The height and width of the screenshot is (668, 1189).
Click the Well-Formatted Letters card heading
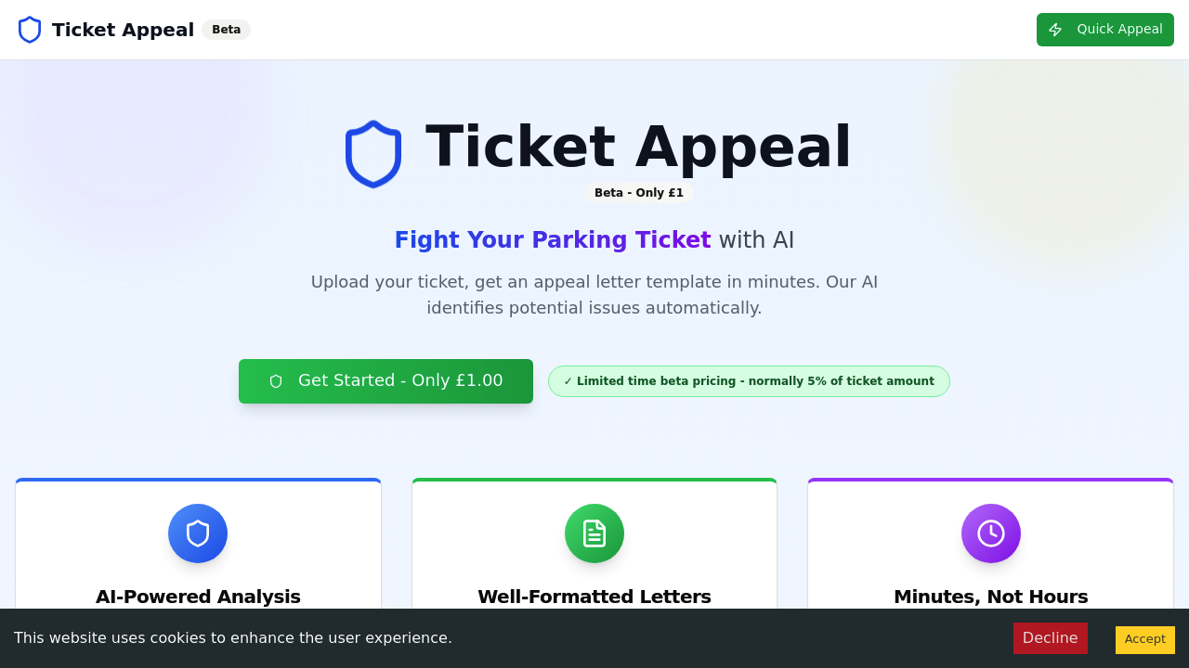[594, 597]
